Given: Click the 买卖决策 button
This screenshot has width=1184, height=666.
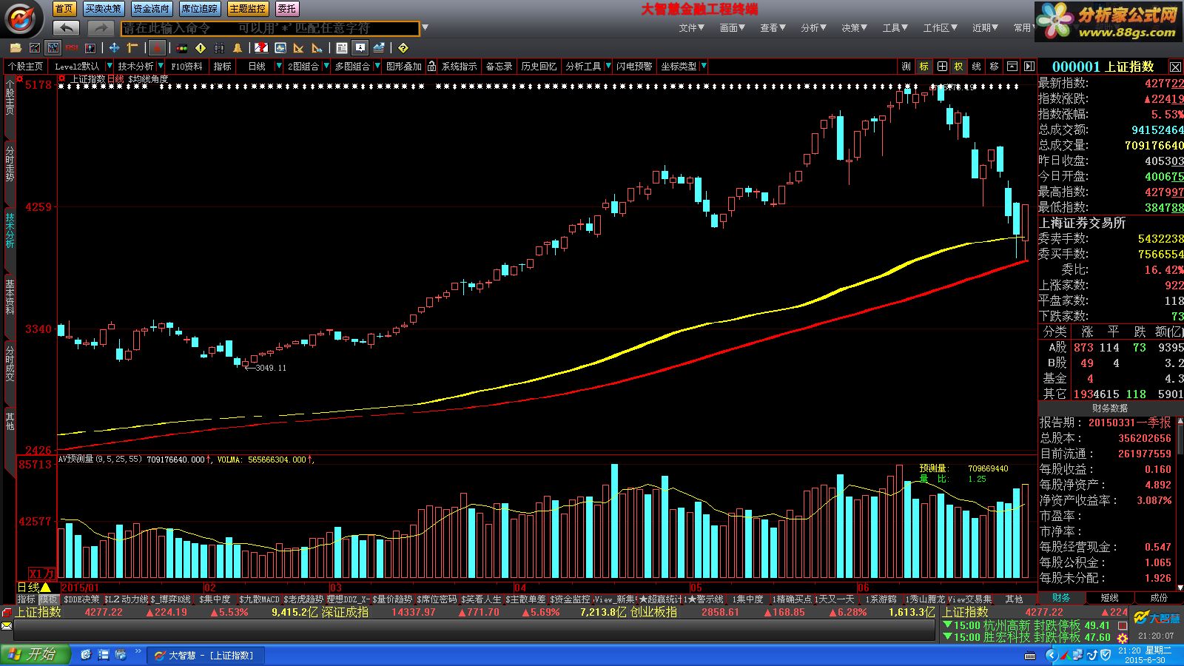Looking at the screenshot, I should tap(102, 8).
